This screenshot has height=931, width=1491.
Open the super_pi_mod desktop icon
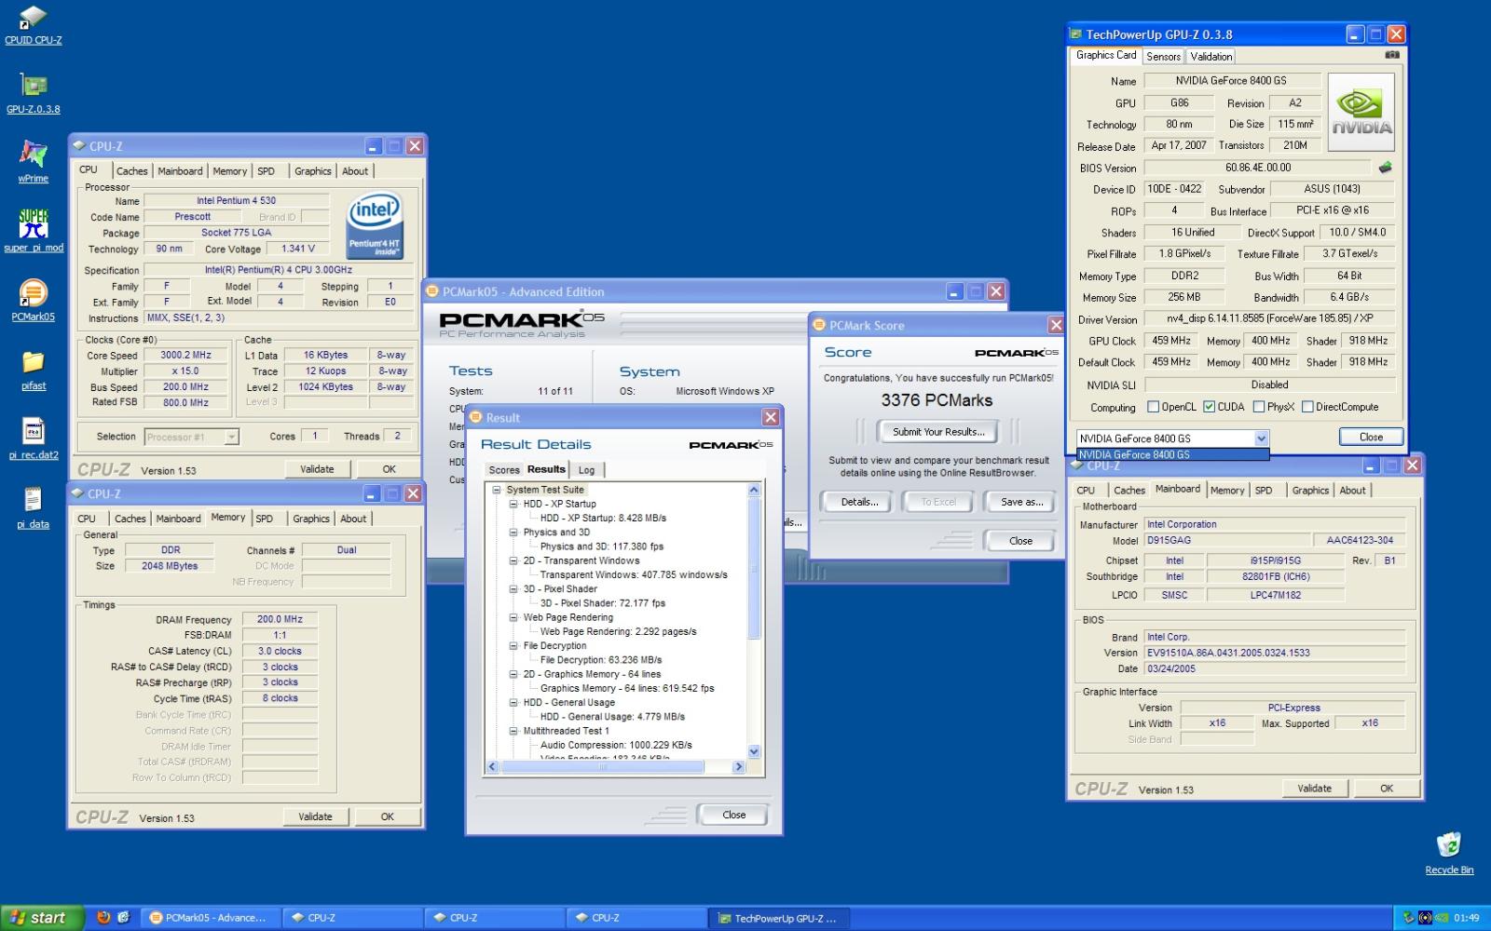click(x=34, y=231)
